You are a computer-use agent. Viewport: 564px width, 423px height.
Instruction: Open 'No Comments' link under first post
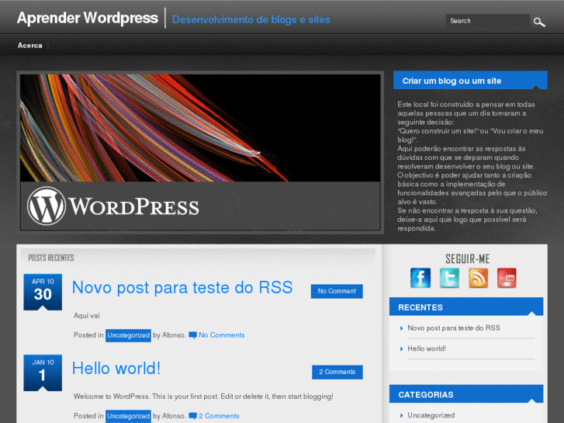[221, 335]
